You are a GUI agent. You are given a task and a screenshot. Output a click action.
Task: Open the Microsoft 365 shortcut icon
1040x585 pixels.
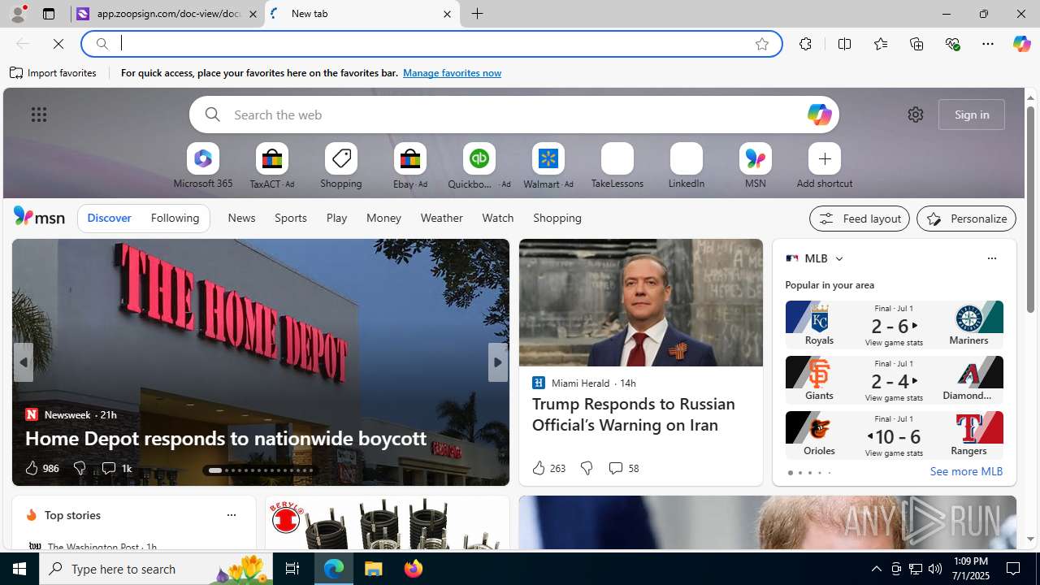(203, 158)
